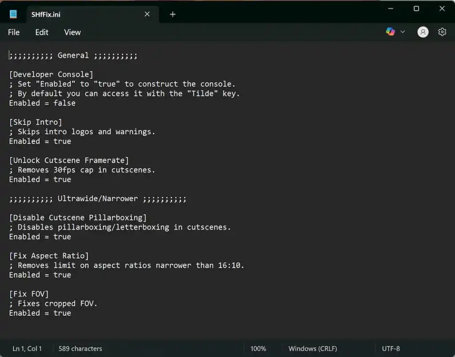This screenshot has height=357, width=455.
Task: Open the 100% zoom level control
Action: [x=258, y=349]
